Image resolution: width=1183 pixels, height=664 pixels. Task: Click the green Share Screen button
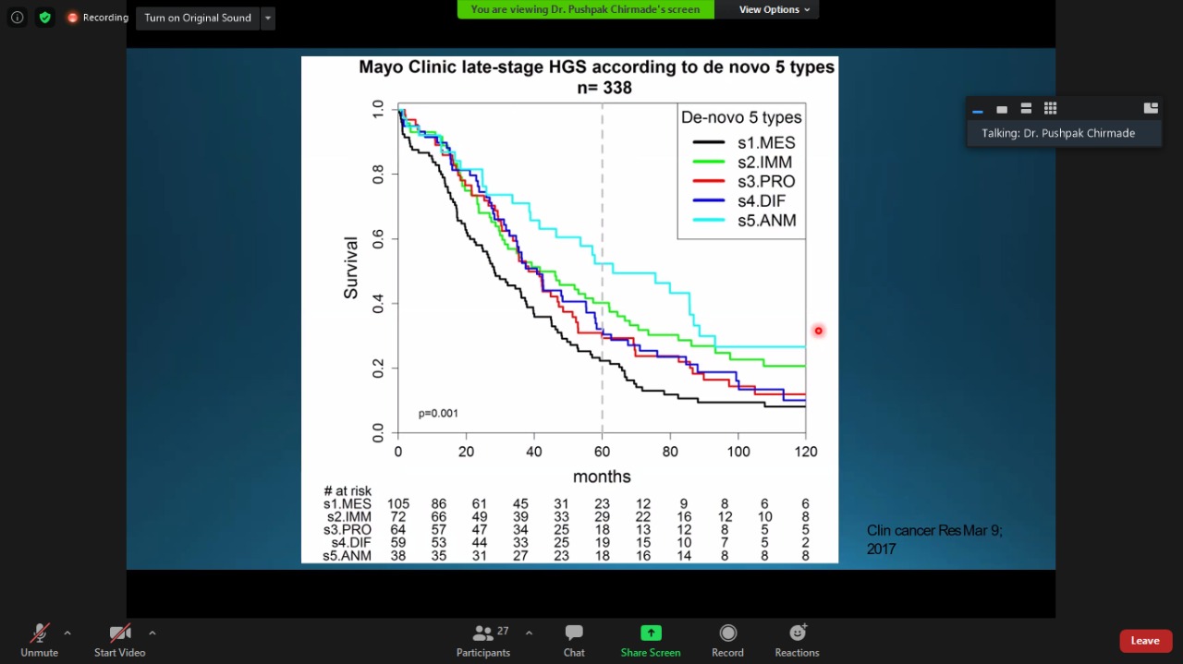point(651,640)
